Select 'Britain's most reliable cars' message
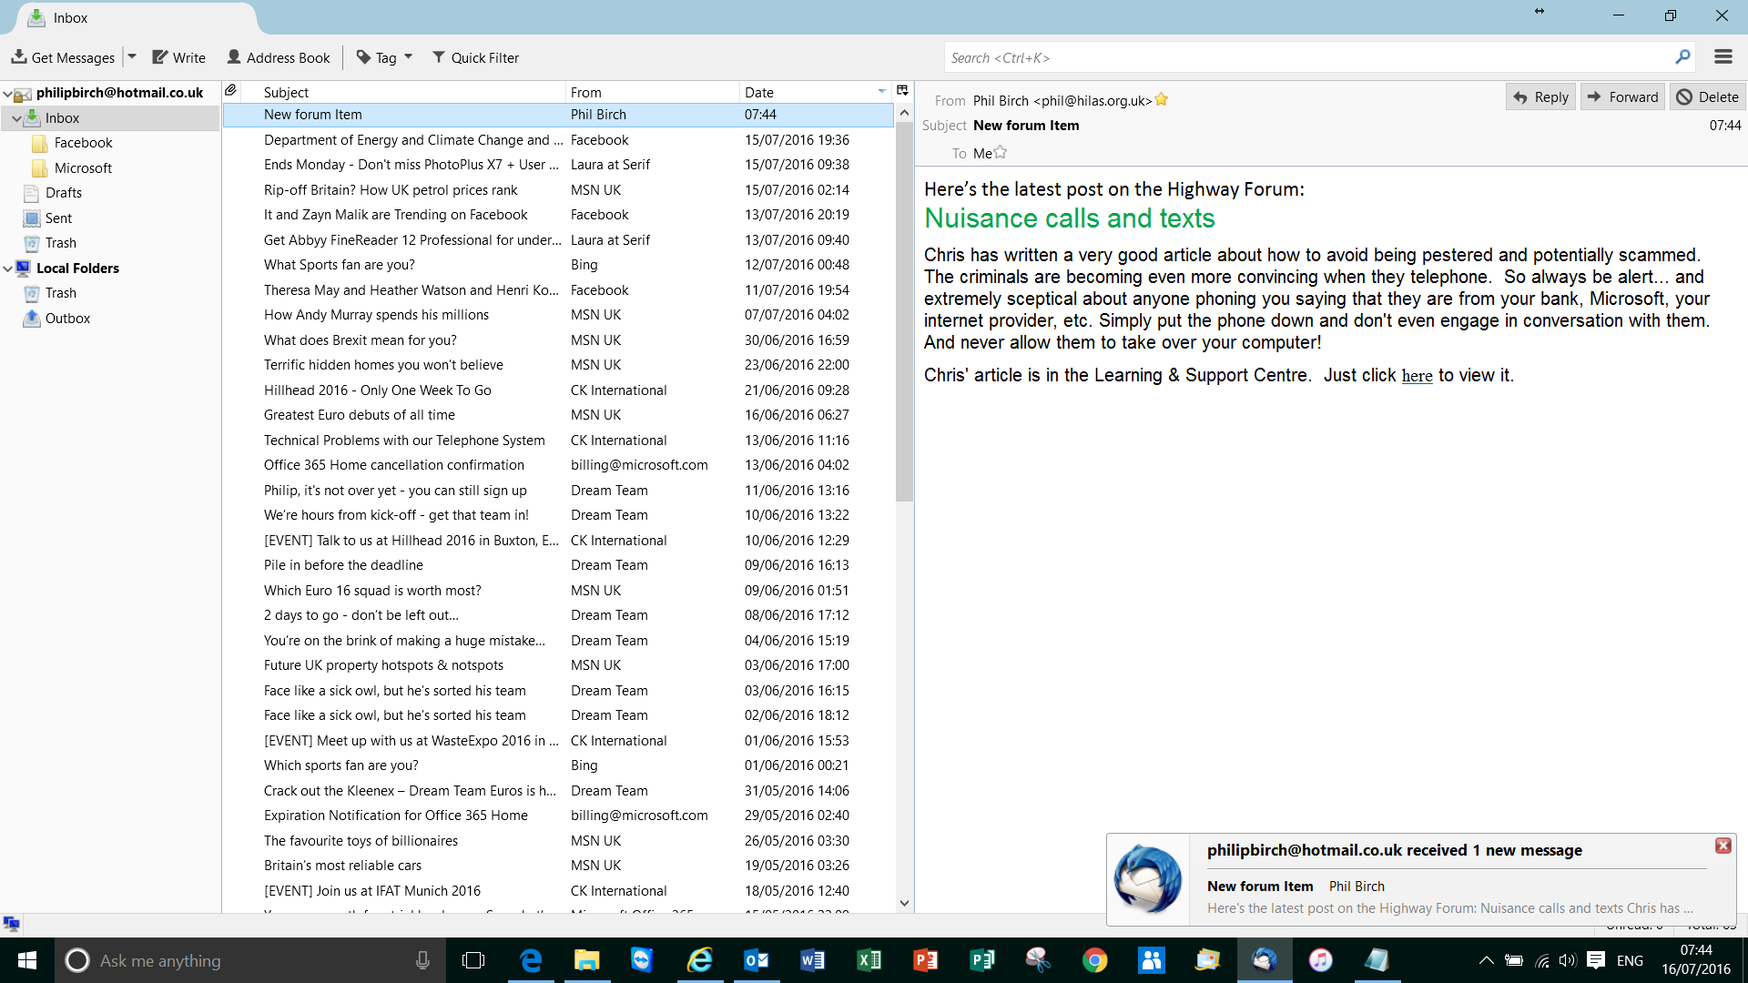The height and width of the screenshot is (983, 1748). [x=559, y=866]
